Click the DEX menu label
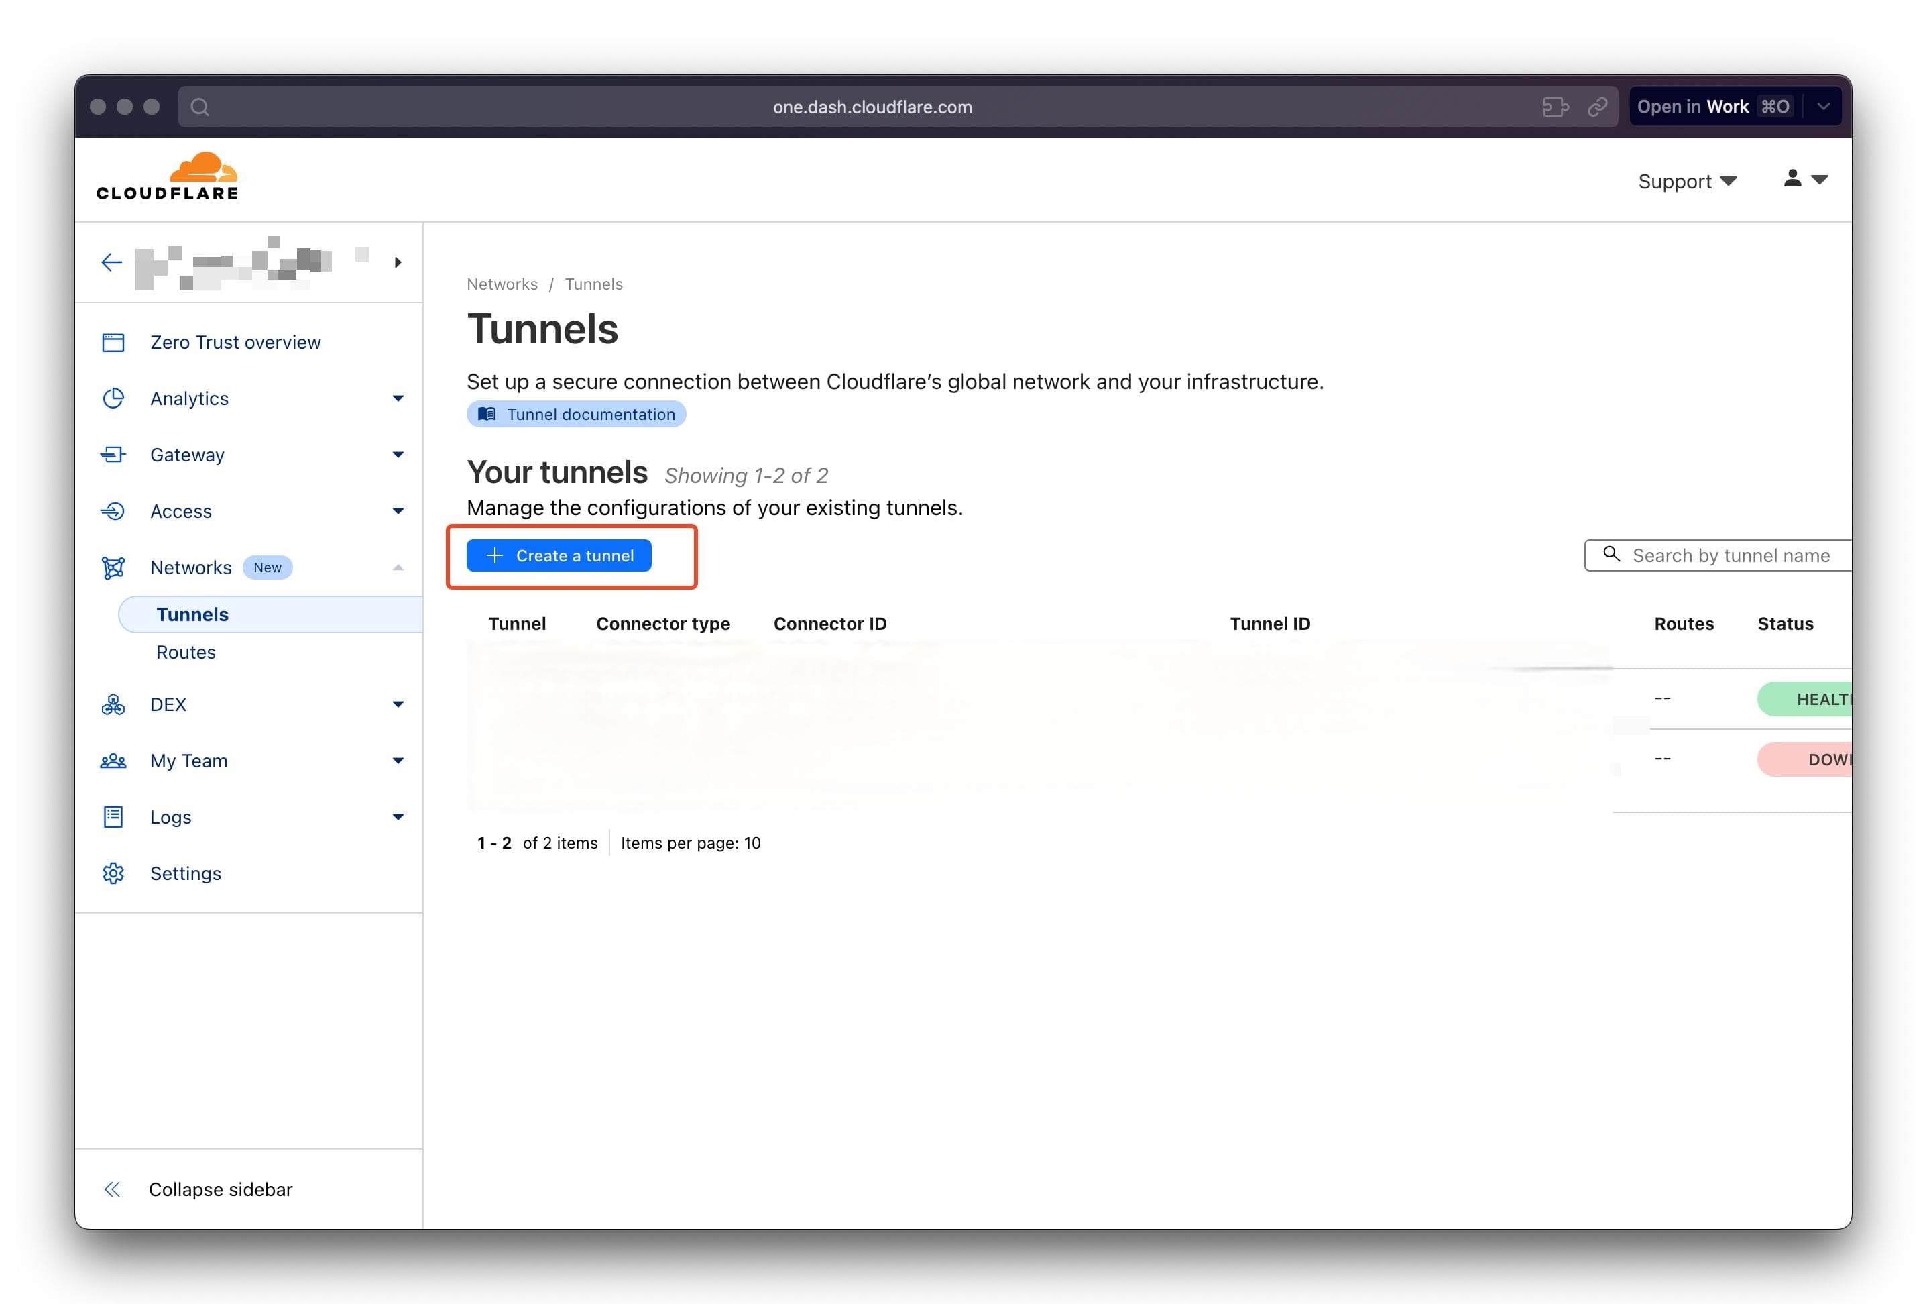The width and height of the screenshot is (1927, 1304). coord(168,705)
